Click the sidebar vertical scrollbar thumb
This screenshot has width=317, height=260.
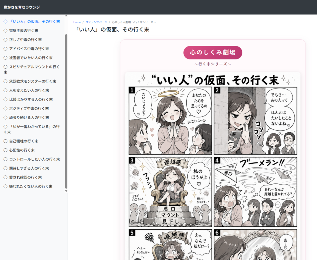(x=66, y=111)
